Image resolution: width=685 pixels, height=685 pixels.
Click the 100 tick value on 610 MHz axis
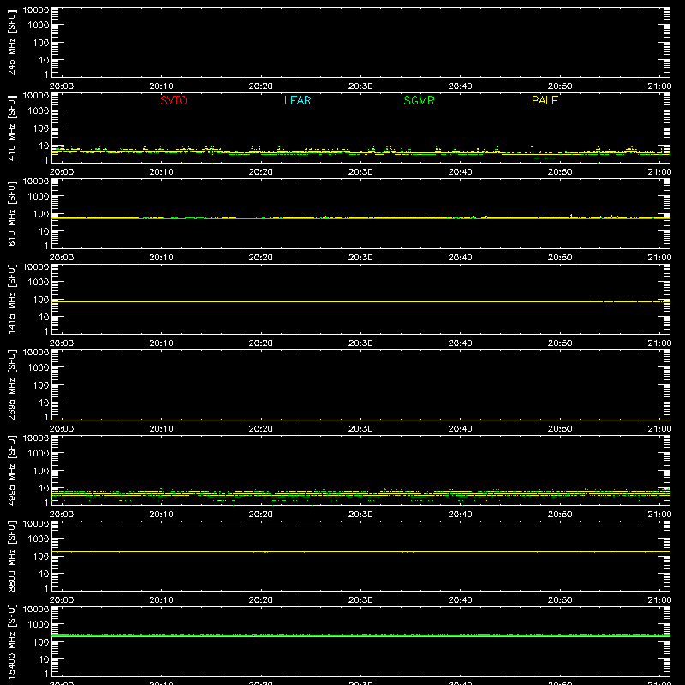41,214
